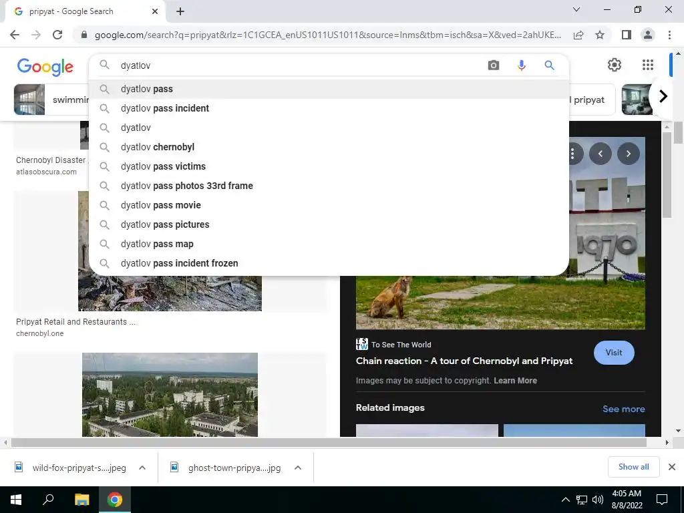Click the 'Pripyat Retail and Restaurants' caption
The height and width of the screenshot is (513, 684).
coord(75,322)
